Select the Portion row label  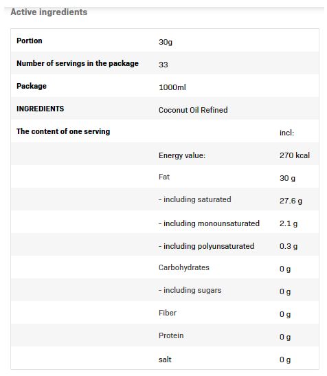point(30,41)
